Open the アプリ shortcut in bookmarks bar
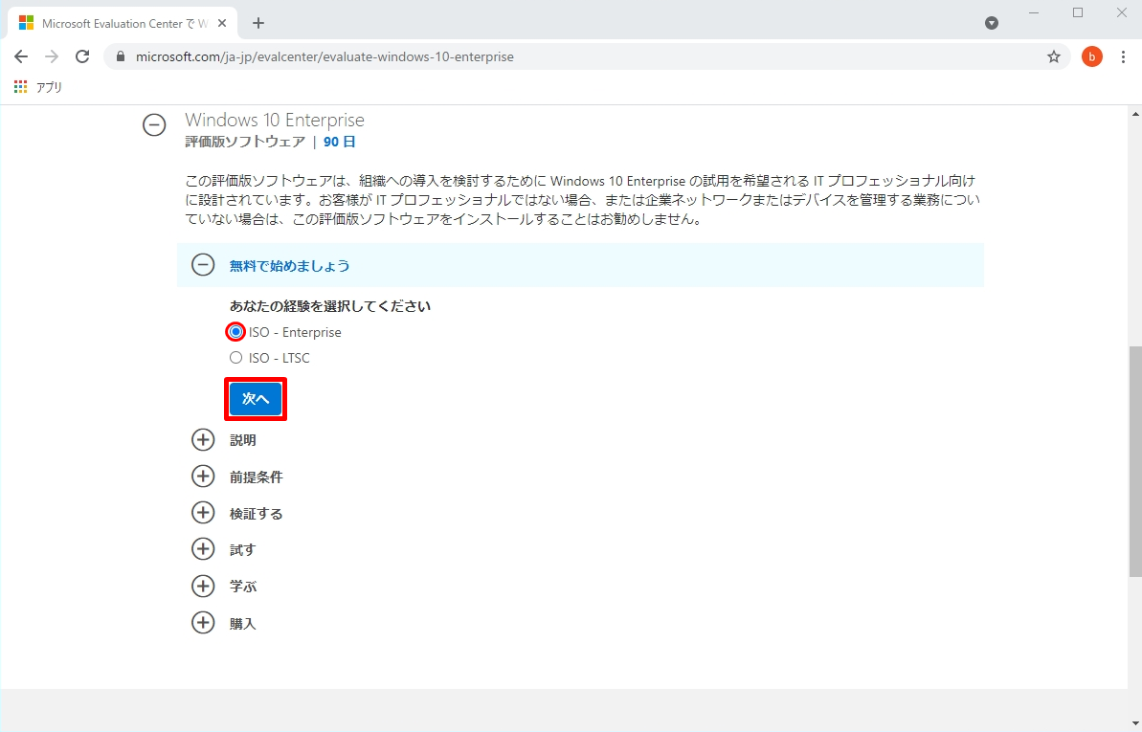This screenshot has height=732, width=1142. (x=38, y=87)
